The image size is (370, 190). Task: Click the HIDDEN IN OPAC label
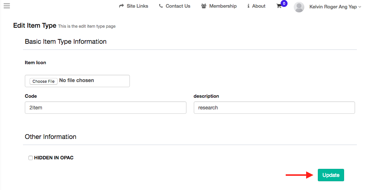click(x=54, y=158)
